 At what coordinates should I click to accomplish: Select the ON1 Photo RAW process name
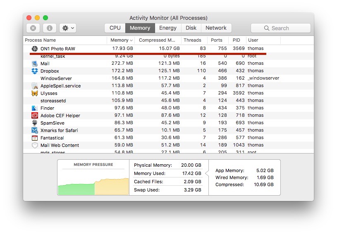click(58, 49)
